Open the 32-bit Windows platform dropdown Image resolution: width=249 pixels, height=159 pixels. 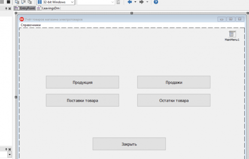click(x=55, y=2)
